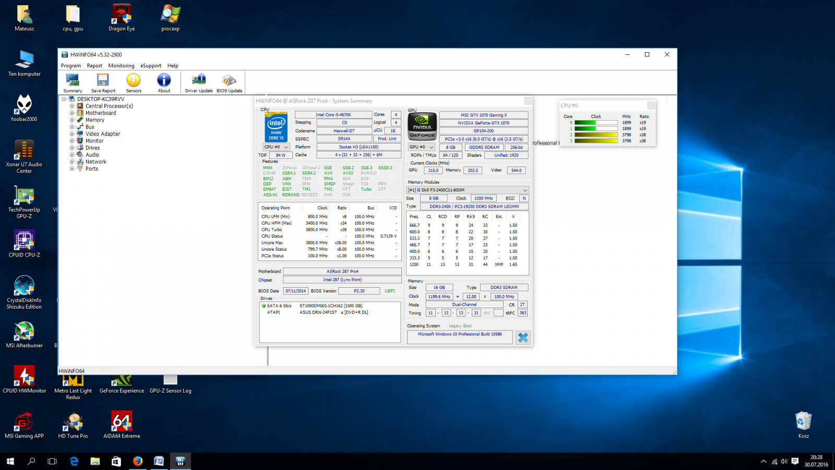
Task: Open the Report menu
Action: click(x=94, y=66)
